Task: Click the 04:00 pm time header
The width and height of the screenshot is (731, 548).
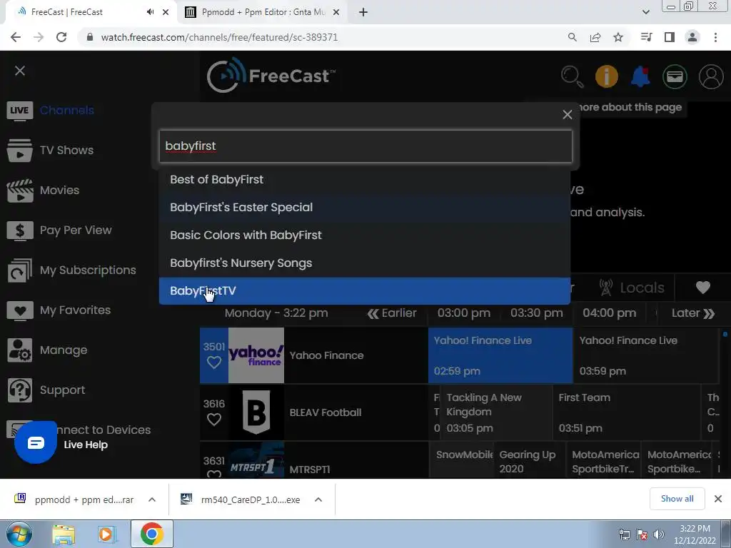Action: (610, 313)
